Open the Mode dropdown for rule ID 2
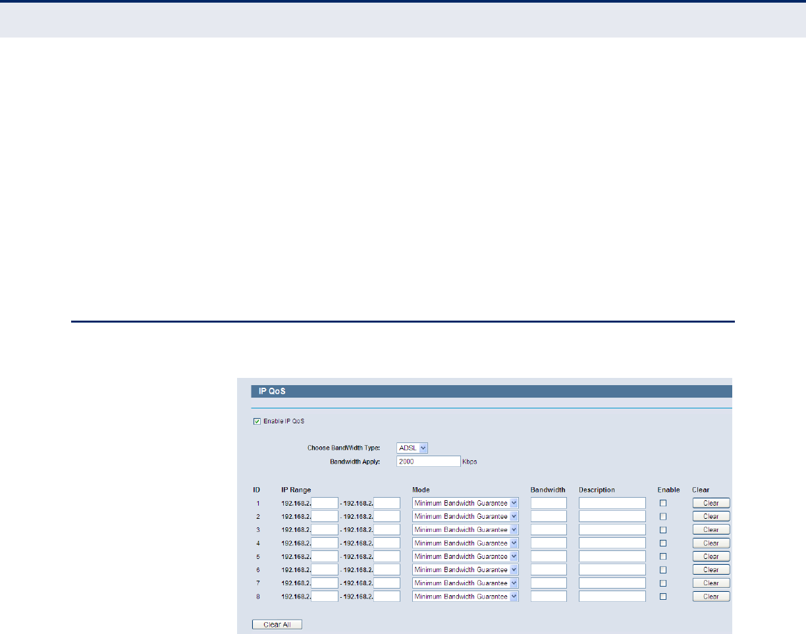Screen dimensions: 806x634 click(466, 516)
